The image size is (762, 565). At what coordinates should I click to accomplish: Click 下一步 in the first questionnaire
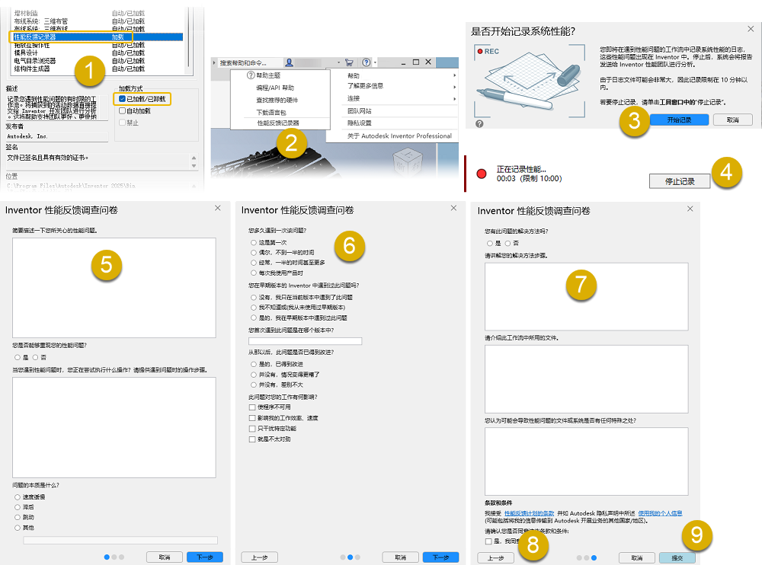[x=204, y=557]
